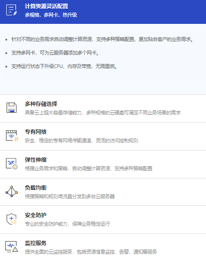Click the document-with-pencil icon in blue header
The width and height of the screenshot is (206, 259).
tap(12, 10)
